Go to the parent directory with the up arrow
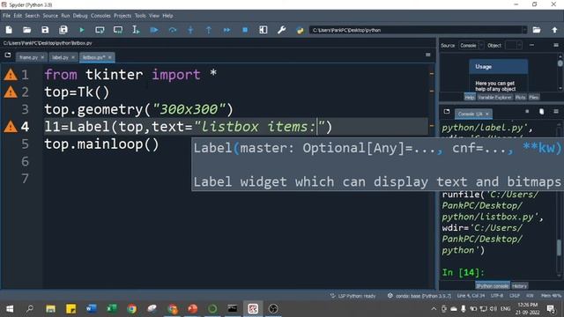This screenshot has height=317, width=564. coord(554,30)
